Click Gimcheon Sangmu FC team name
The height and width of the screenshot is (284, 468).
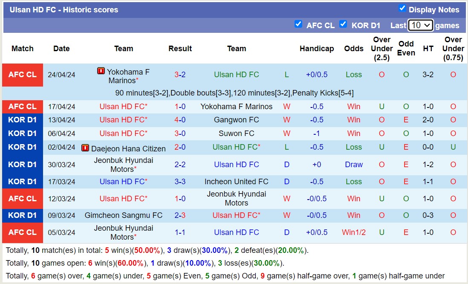pyautogui.click(x=124, y=215)
